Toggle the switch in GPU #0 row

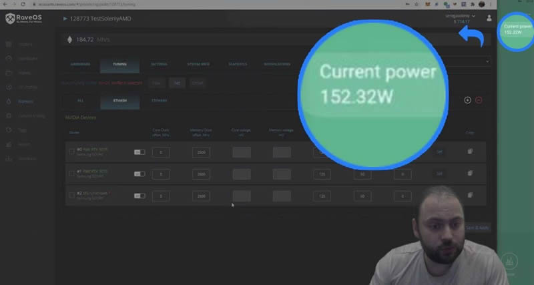(x=140, y=152)
